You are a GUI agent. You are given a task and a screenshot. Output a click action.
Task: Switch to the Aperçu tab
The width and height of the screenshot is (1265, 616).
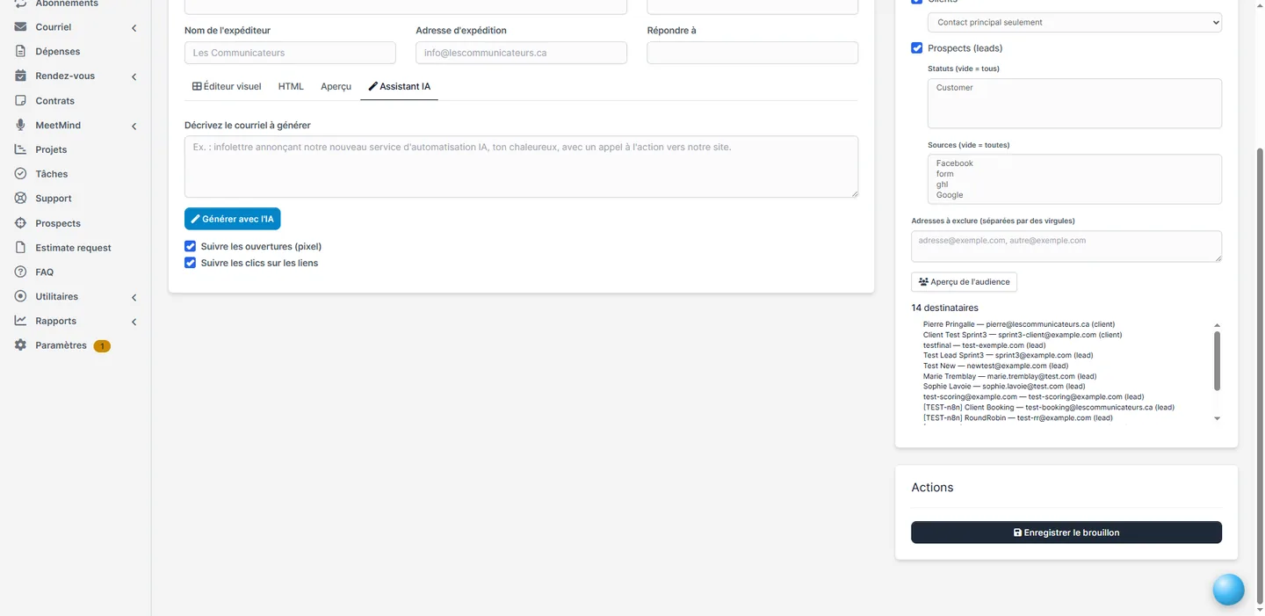pos(336,86)
